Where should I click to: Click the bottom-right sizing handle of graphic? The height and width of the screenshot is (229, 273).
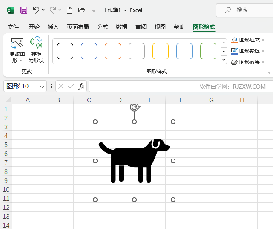(x=173, y=200)
